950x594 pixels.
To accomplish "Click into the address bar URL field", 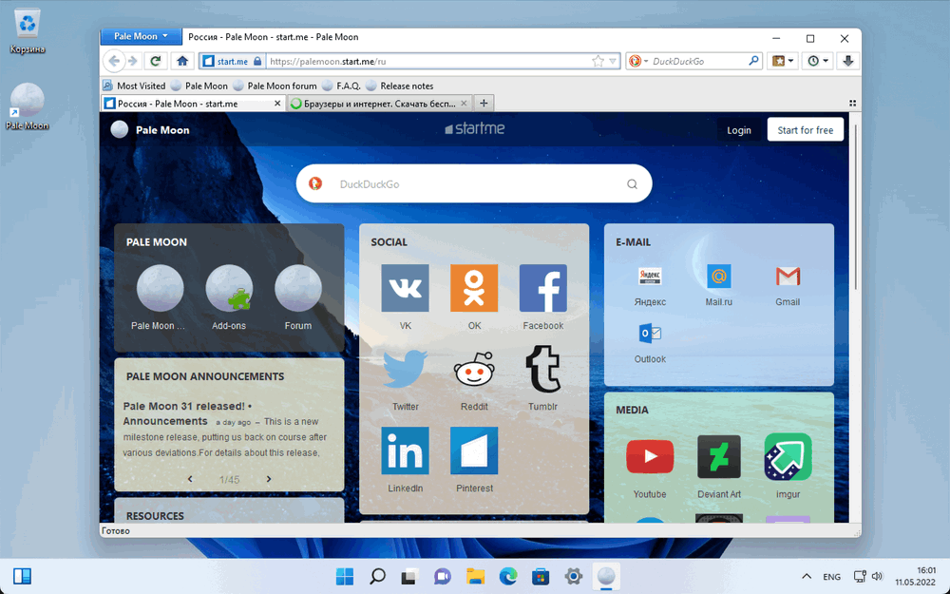I will [428, 61].
